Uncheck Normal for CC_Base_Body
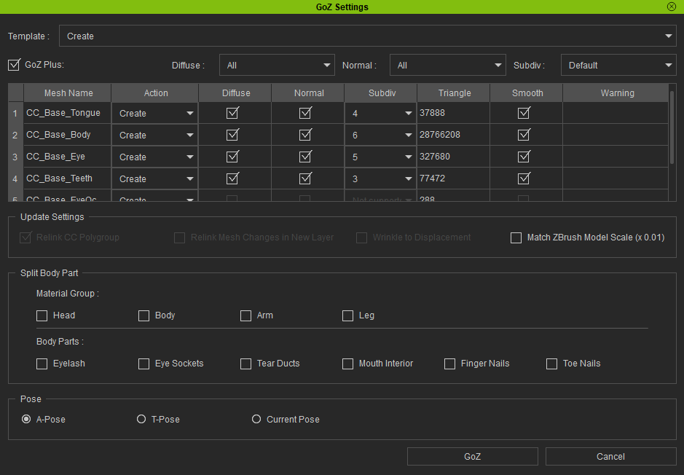Viewport: 684px width, 475px height. (x=305, y=135)
